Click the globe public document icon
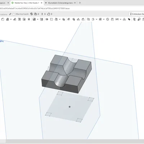The width and height of the screenshot is (144, 144). pos(32,14)
